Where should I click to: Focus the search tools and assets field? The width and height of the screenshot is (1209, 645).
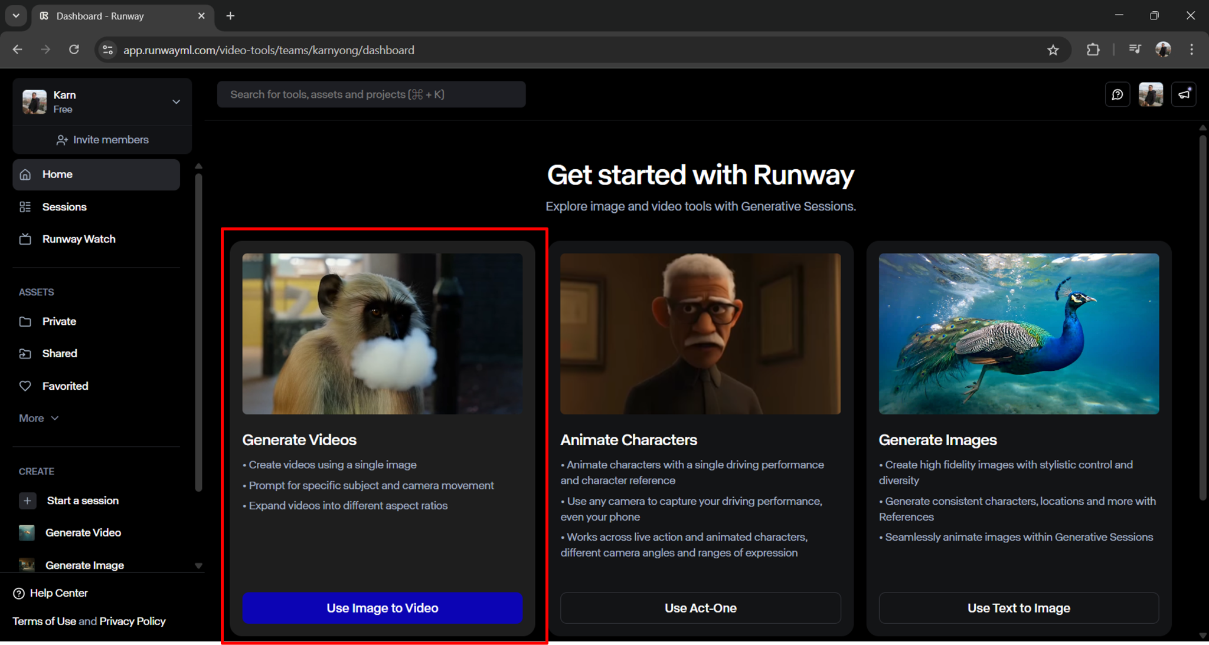point(371,94)
